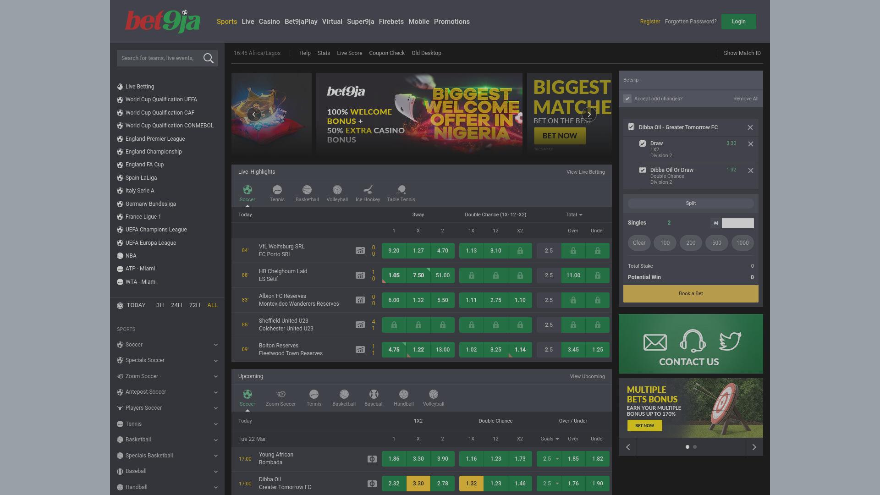Toggle Accept odd changes checkbox
The width and height of the screenshot is (880, 495).
[627, 99]
